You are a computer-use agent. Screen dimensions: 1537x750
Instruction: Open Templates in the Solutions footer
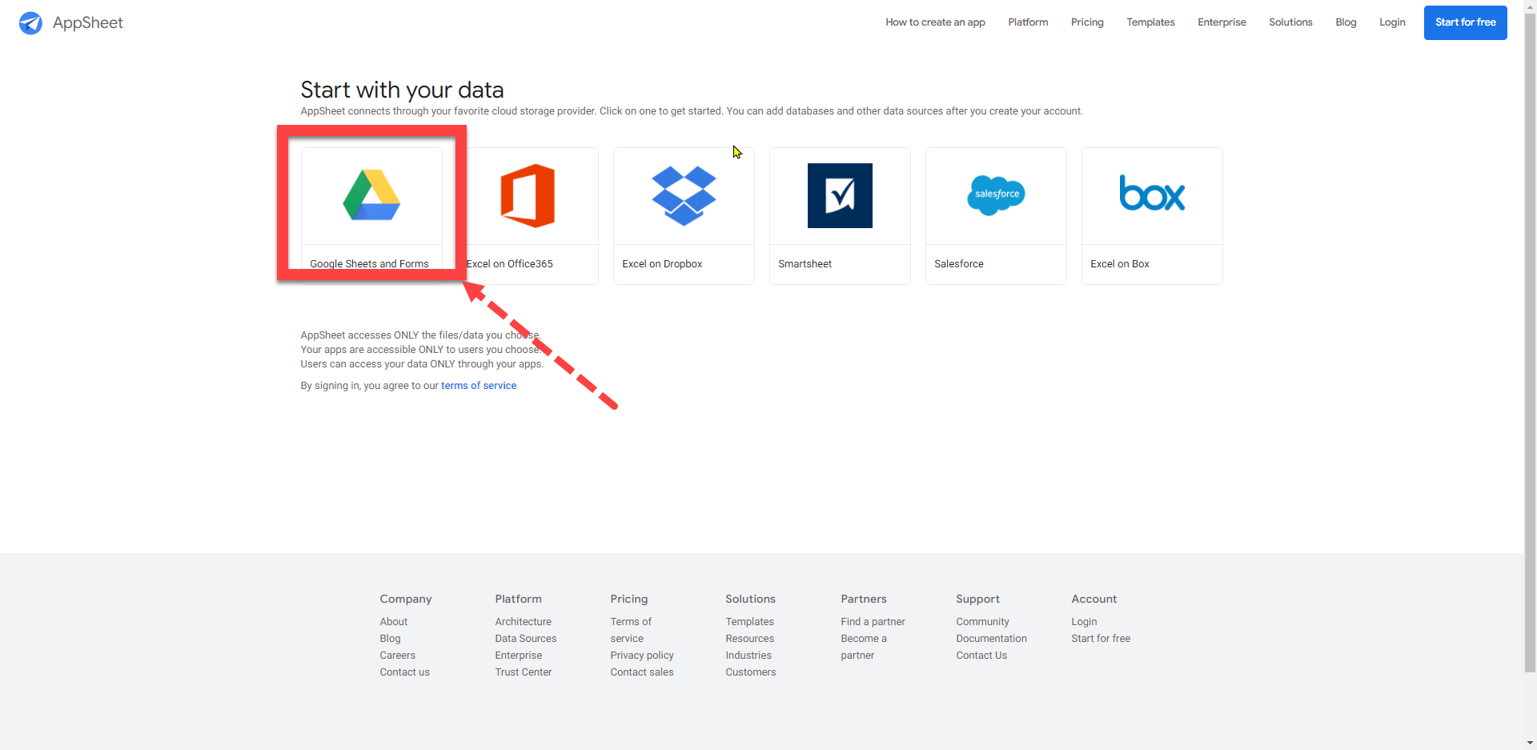click(x=749, y=622)
